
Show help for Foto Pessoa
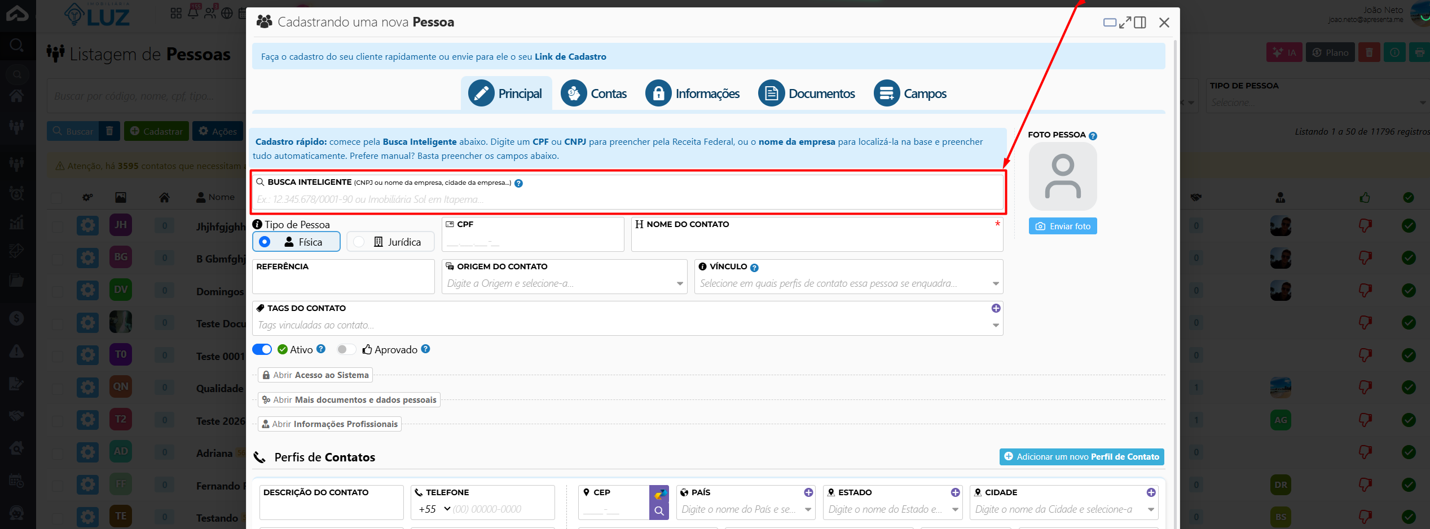(1093, 136)
